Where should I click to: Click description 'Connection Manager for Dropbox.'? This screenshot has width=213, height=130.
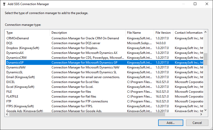point(75,48)
